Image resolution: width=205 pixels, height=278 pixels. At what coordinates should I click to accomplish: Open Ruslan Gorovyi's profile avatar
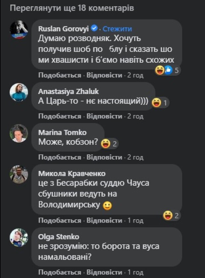click(19, 29)
